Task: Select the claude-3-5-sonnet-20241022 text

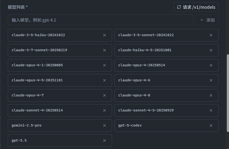Action: point(146,35)
